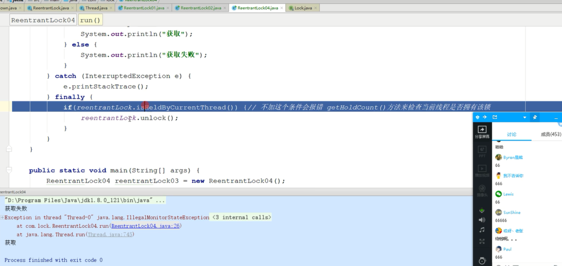Open the Lock.java editor tab
Viewport: 562px width, 266px height.
303,8
